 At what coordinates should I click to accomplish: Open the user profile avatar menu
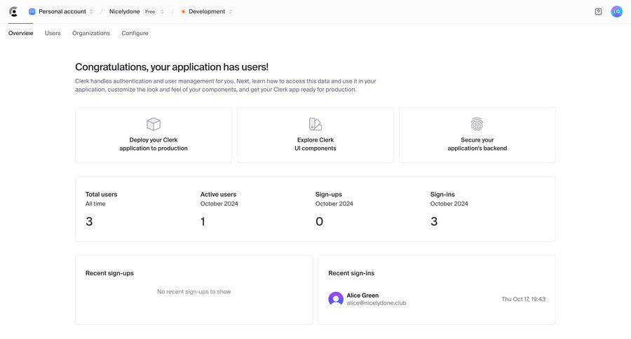pos(616,12)
